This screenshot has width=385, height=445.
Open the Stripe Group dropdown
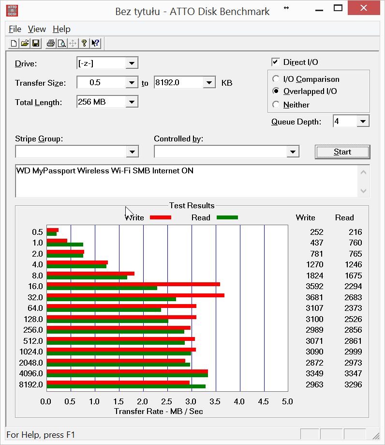132,152
